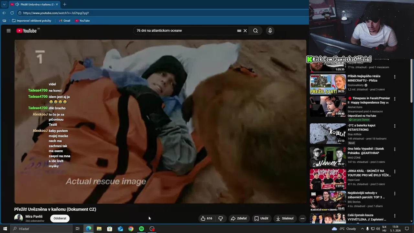Screen dimensions: 414x233
Task: Open menu for Timepass in Faceit video
Action: pos(395,99)
